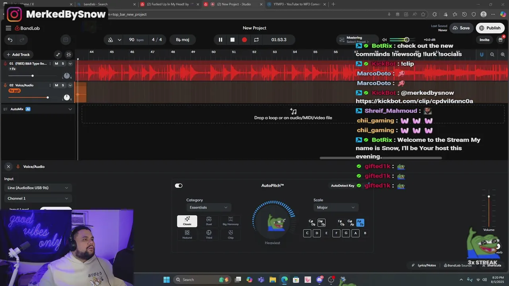Open the Line (AudioBox USB 96) input dropdown
Image resolution: width=509 pixels, height=286 pixels.
(38, 188)
